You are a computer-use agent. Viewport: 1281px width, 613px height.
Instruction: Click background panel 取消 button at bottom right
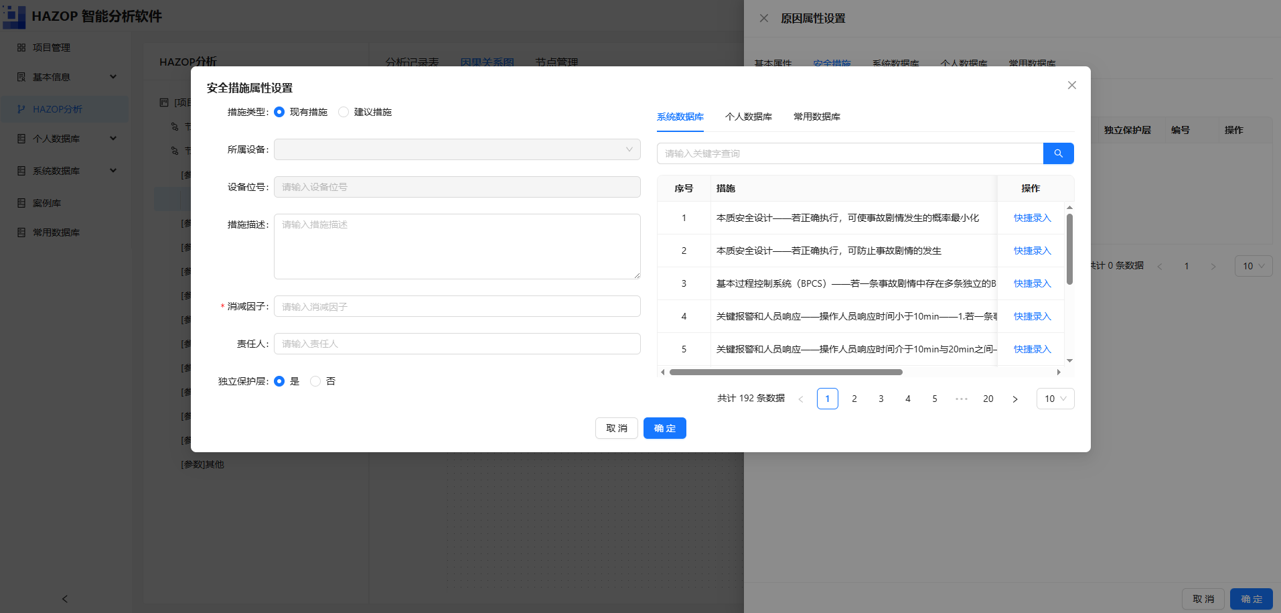tap(1203, 599)
